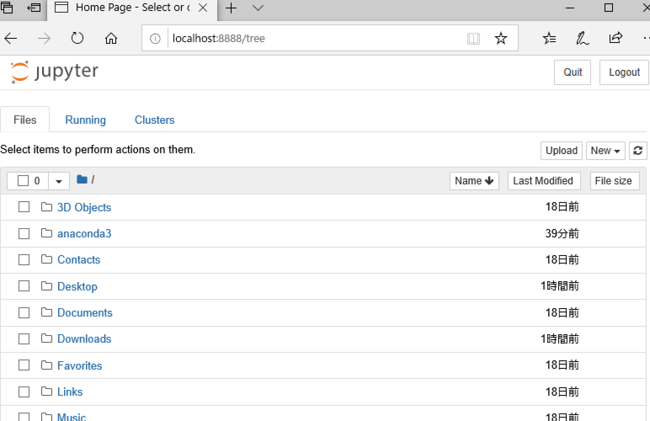Switch to the Clusters tab
650x421 pixels.
coord(155,120)
